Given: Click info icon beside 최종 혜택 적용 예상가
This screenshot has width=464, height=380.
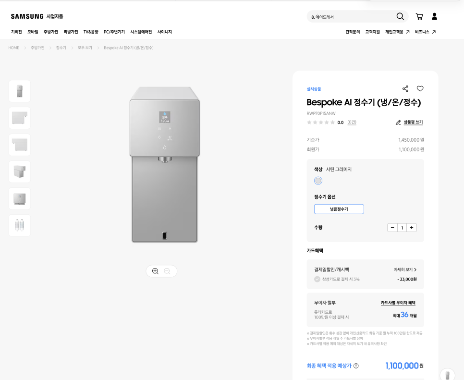Looking at the screenshot, I should (356, 366).
